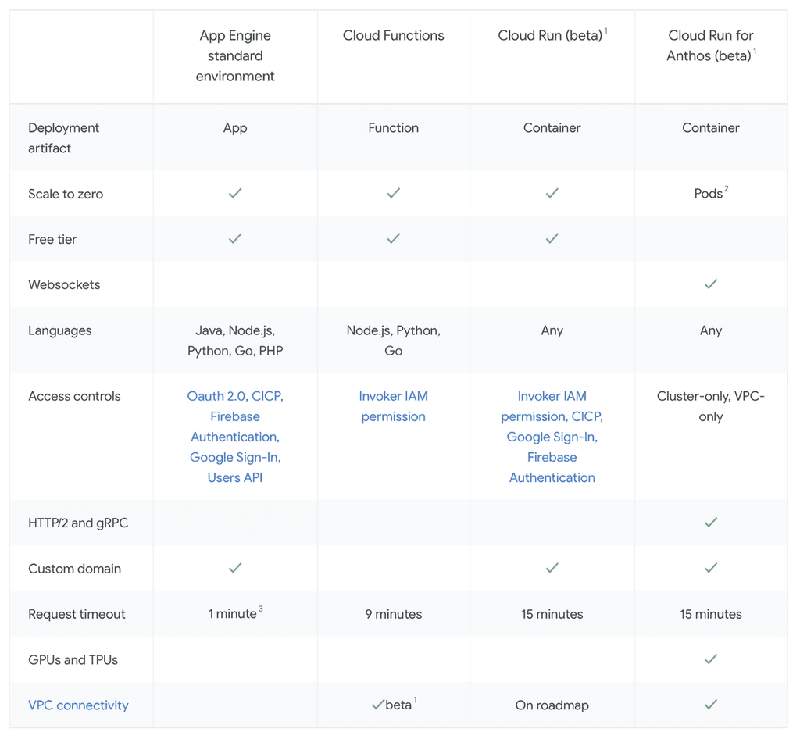Click Cloud Functions Free tier checkmark
Viewport: 800px width, 739px height.
point(394,238)
